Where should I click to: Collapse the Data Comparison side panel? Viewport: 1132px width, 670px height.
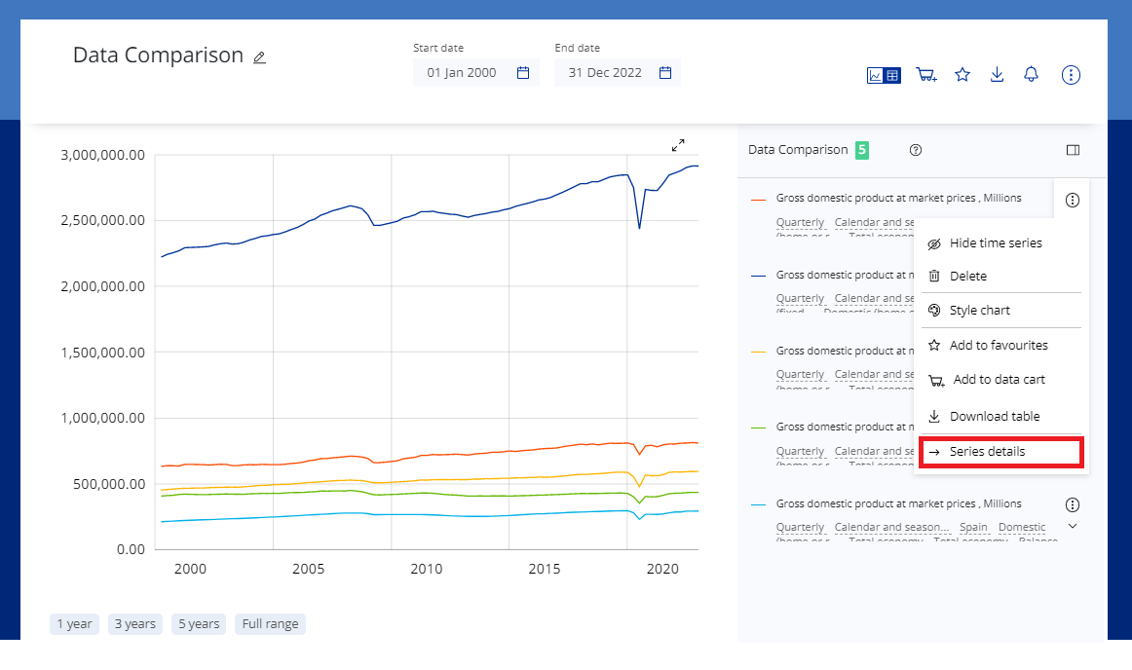pyautogui.click(x=1073, y=150)
